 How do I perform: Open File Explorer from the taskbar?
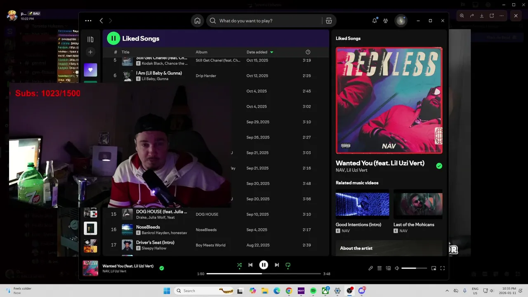[264, 291]
